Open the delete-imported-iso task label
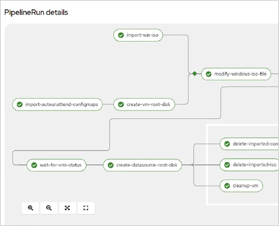This screenshot has width=279, height=226. coord(255,165)
